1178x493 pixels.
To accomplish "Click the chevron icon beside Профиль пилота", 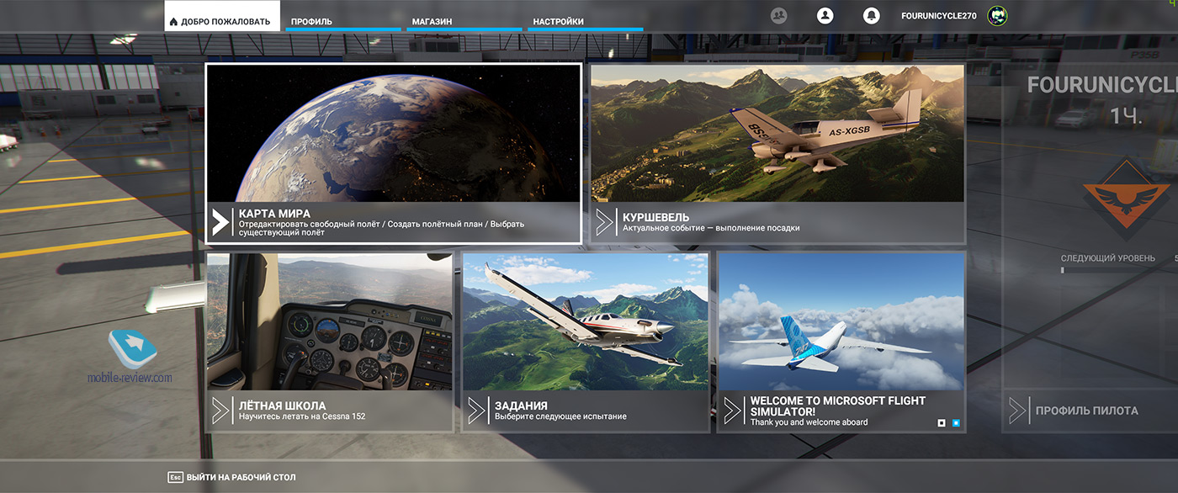I will [1017, 411].
